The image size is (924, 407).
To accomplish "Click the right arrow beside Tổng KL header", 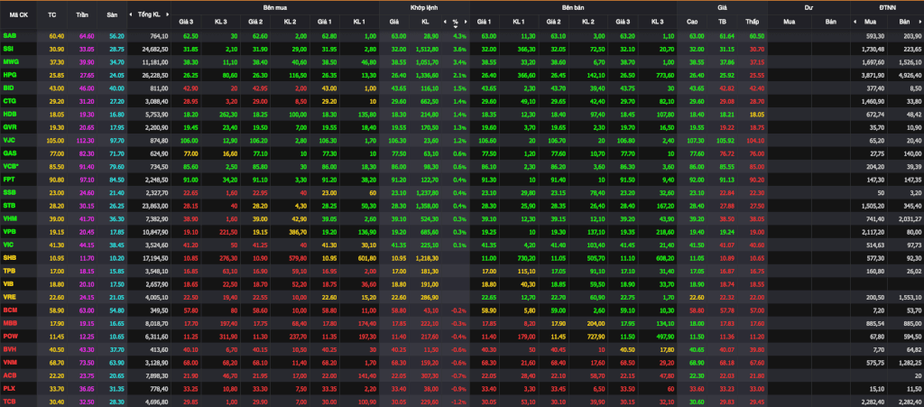I will 165,14.
